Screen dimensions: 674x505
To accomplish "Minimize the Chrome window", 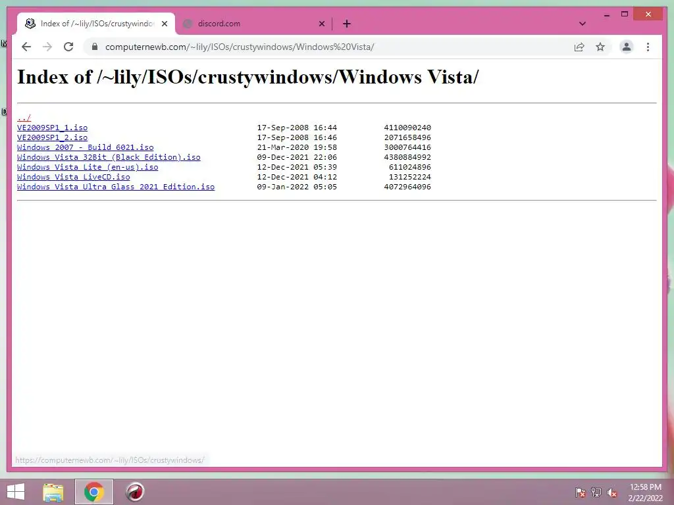I will [606, 14].
